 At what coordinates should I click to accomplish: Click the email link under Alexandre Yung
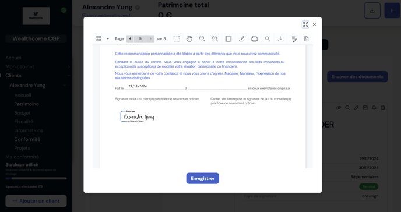(107, 15)
